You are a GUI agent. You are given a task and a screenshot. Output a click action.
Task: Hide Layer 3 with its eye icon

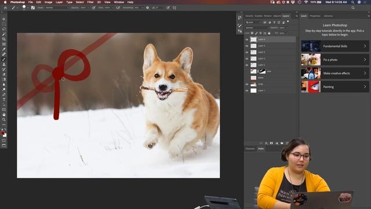pos(247,59)
